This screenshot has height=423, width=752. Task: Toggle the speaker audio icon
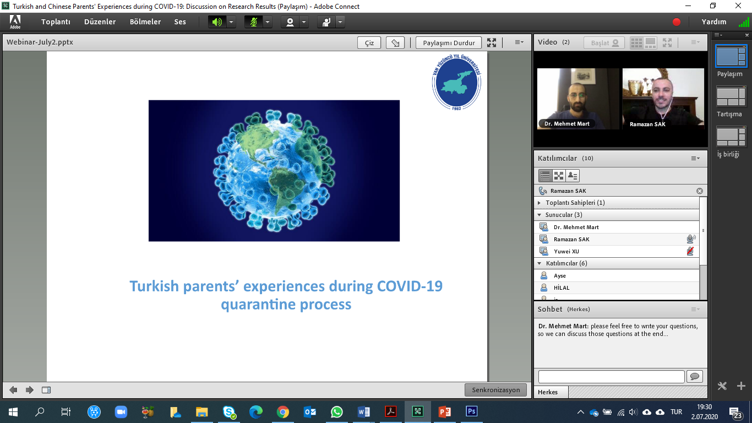[x=217, y=22]
